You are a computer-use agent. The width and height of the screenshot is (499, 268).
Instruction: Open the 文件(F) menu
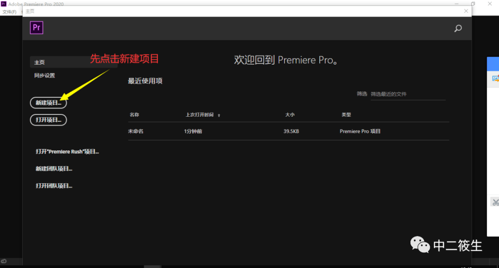click(x=10, y=12)
